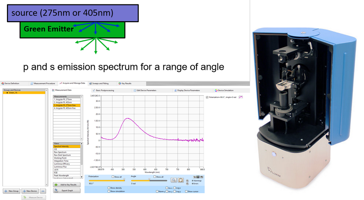Choose Integration Time view
364x200 pixels.
coord(67,161)
